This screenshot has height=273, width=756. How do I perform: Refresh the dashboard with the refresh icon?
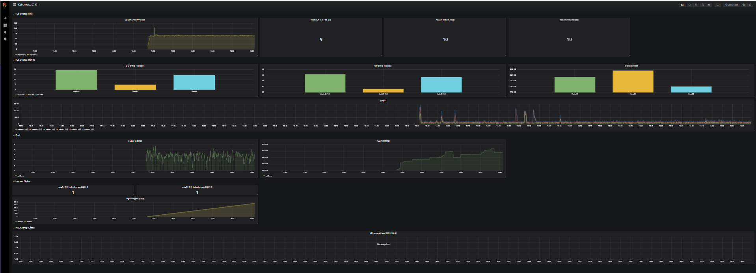pos(750,5)
